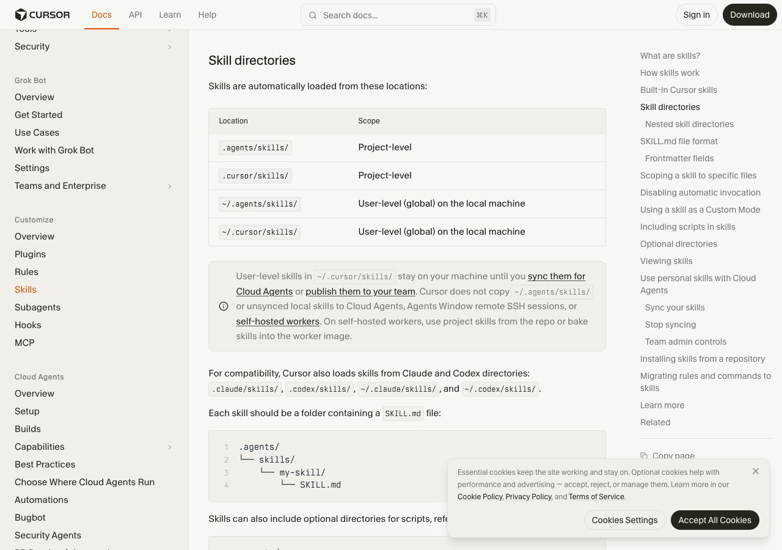The height and width of the screenshot is (550, 782).
Task: Open Get Started in the sidebar
Action: 38,115
